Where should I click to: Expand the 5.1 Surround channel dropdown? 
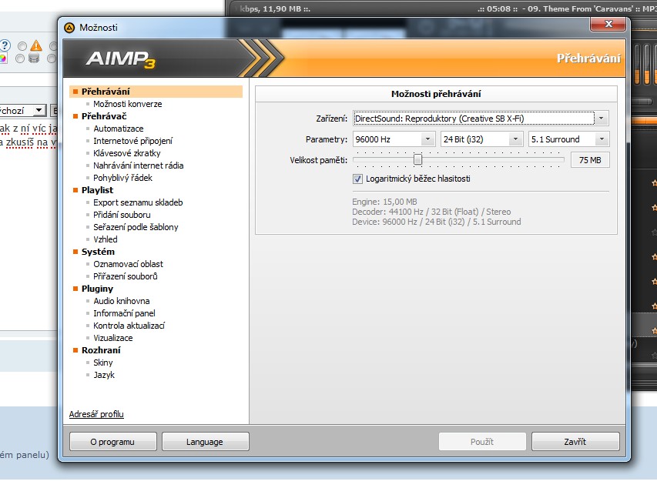[x=602, y=139]
